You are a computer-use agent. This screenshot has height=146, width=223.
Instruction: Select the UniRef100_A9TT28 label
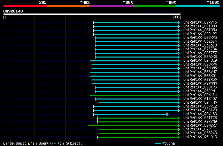[200, 118]
